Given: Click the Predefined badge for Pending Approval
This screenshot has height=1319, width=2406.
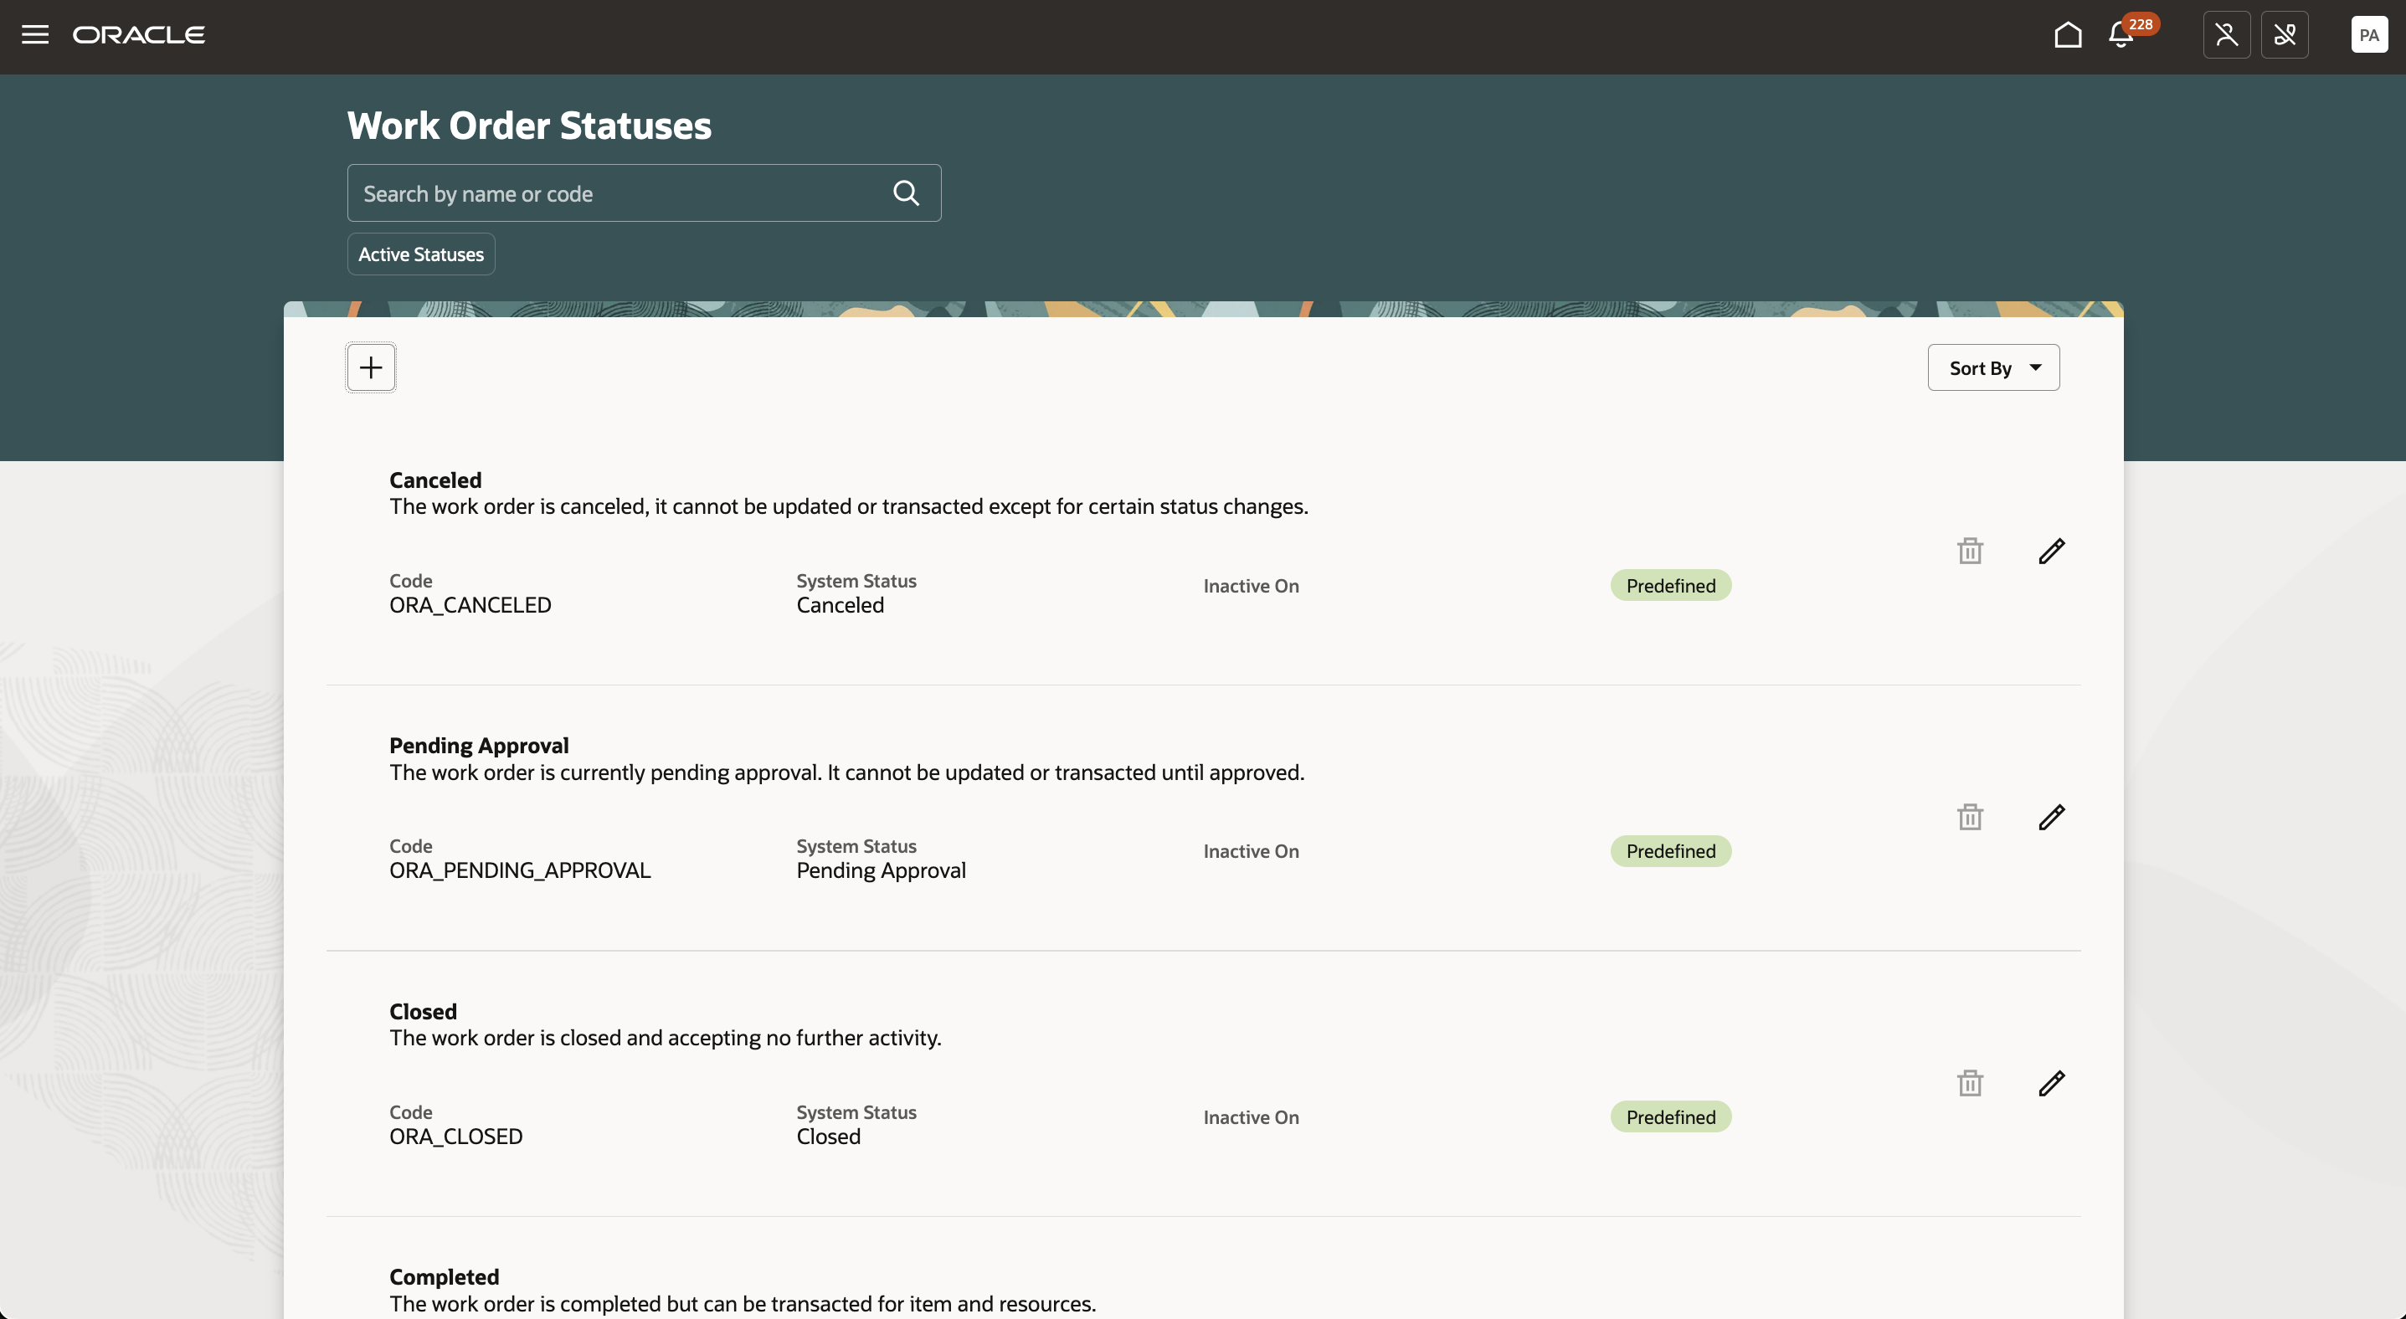Looking at the screenshot, I should coord(1670,851).
